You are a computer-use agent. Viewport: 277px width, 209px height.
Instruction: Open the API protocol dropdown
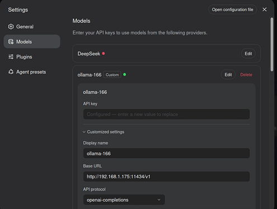pos(124,200)
